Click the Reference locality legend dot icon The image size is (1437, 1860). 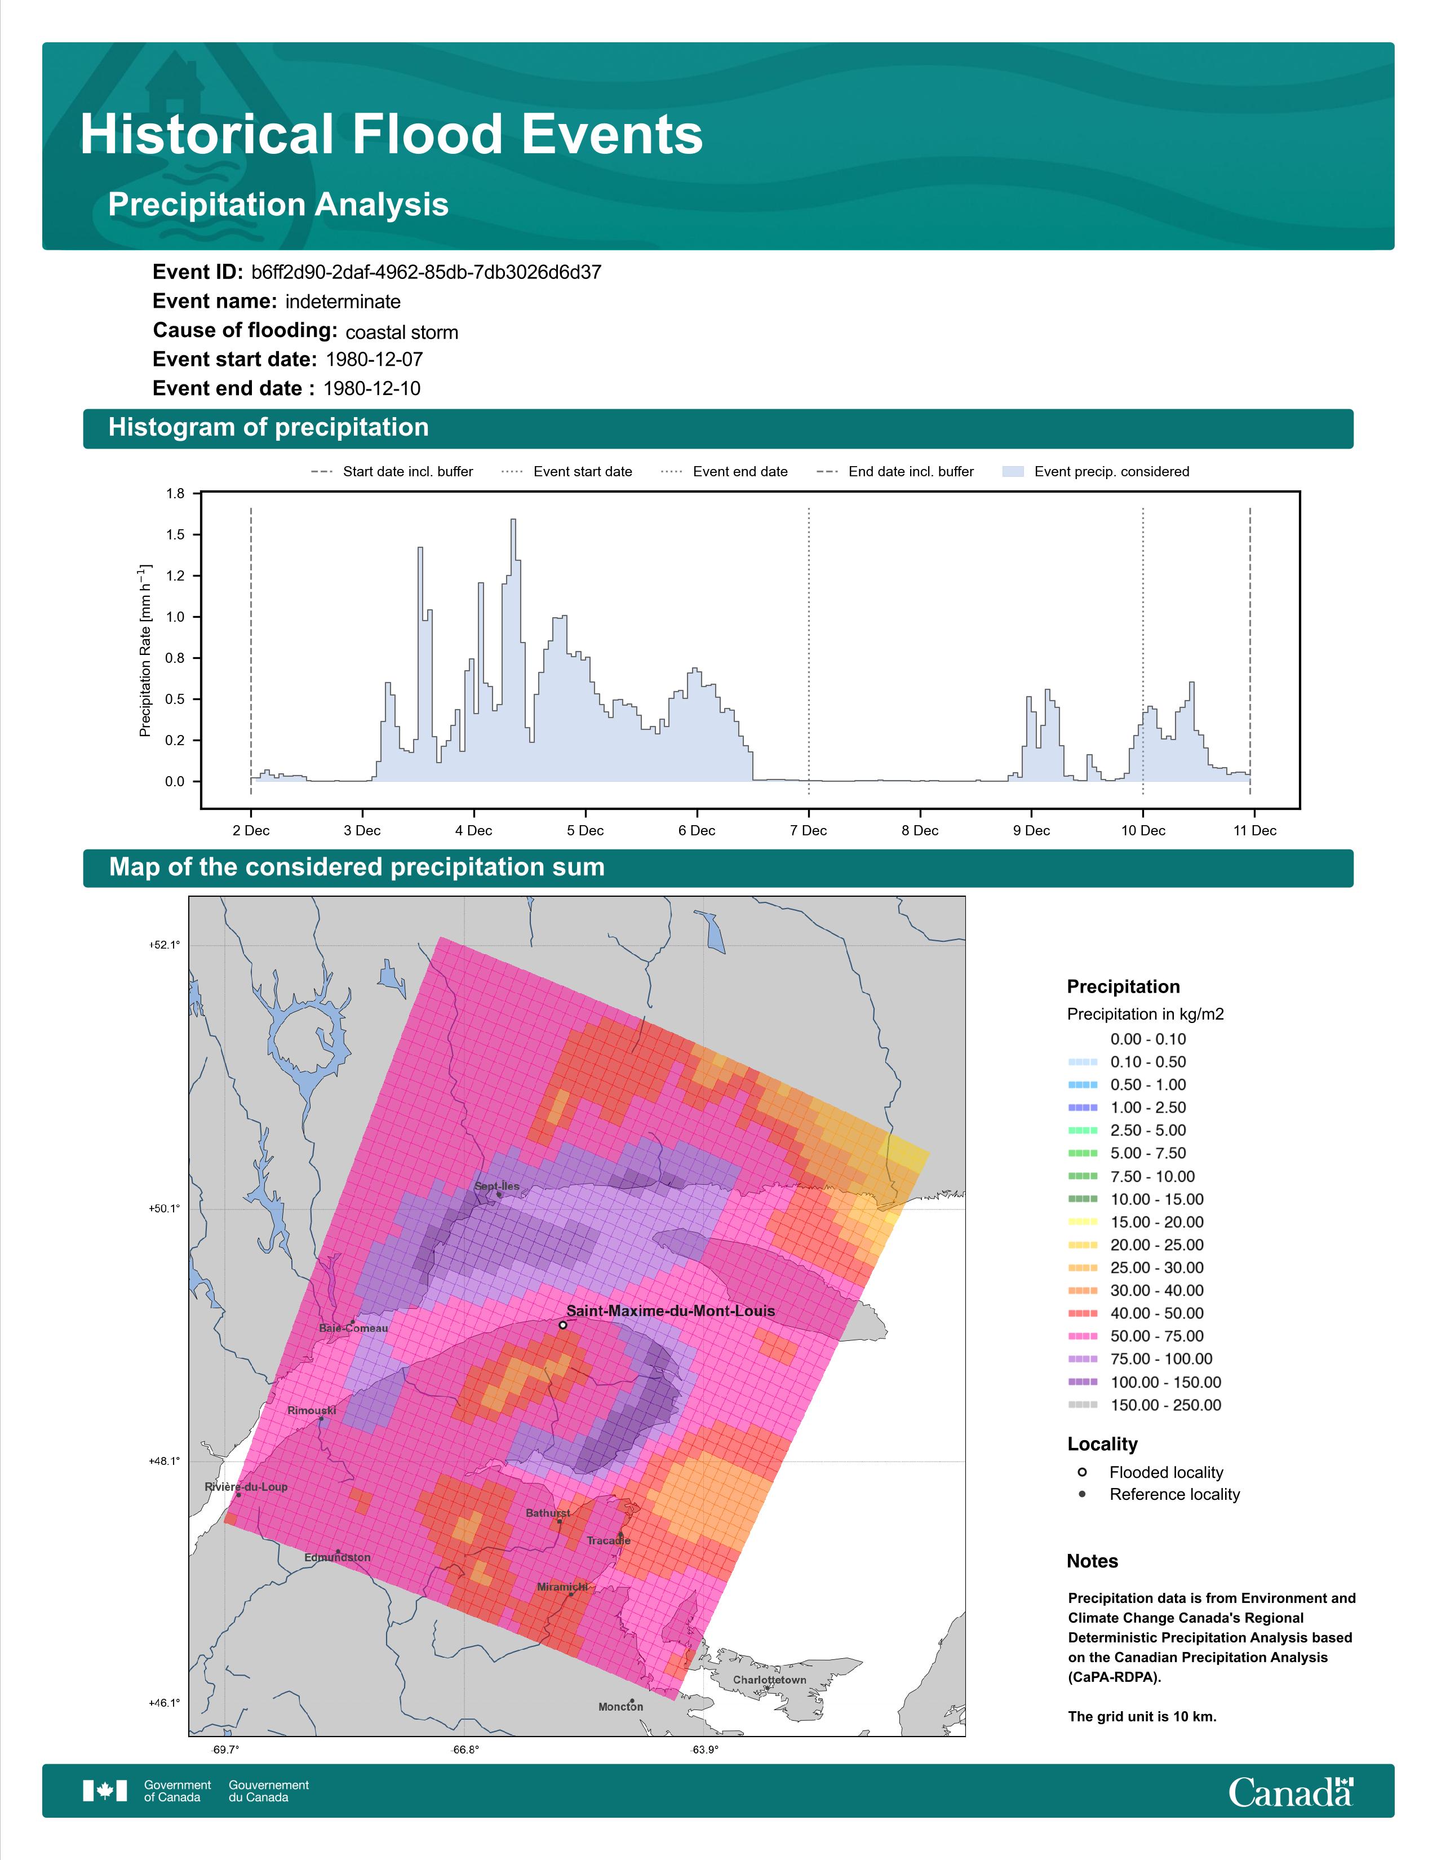tap(1082, 1494)
